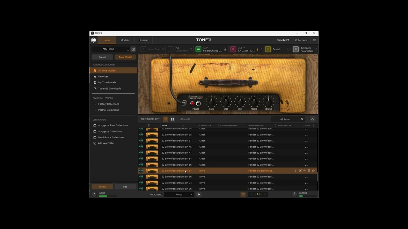Click the amp Gain knob

tap(211, 102)
